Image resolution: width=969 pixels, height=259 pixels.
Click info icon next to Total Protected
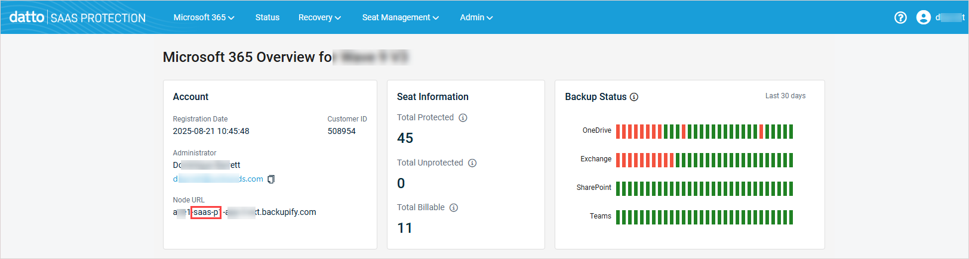click(x=463, y=118)
